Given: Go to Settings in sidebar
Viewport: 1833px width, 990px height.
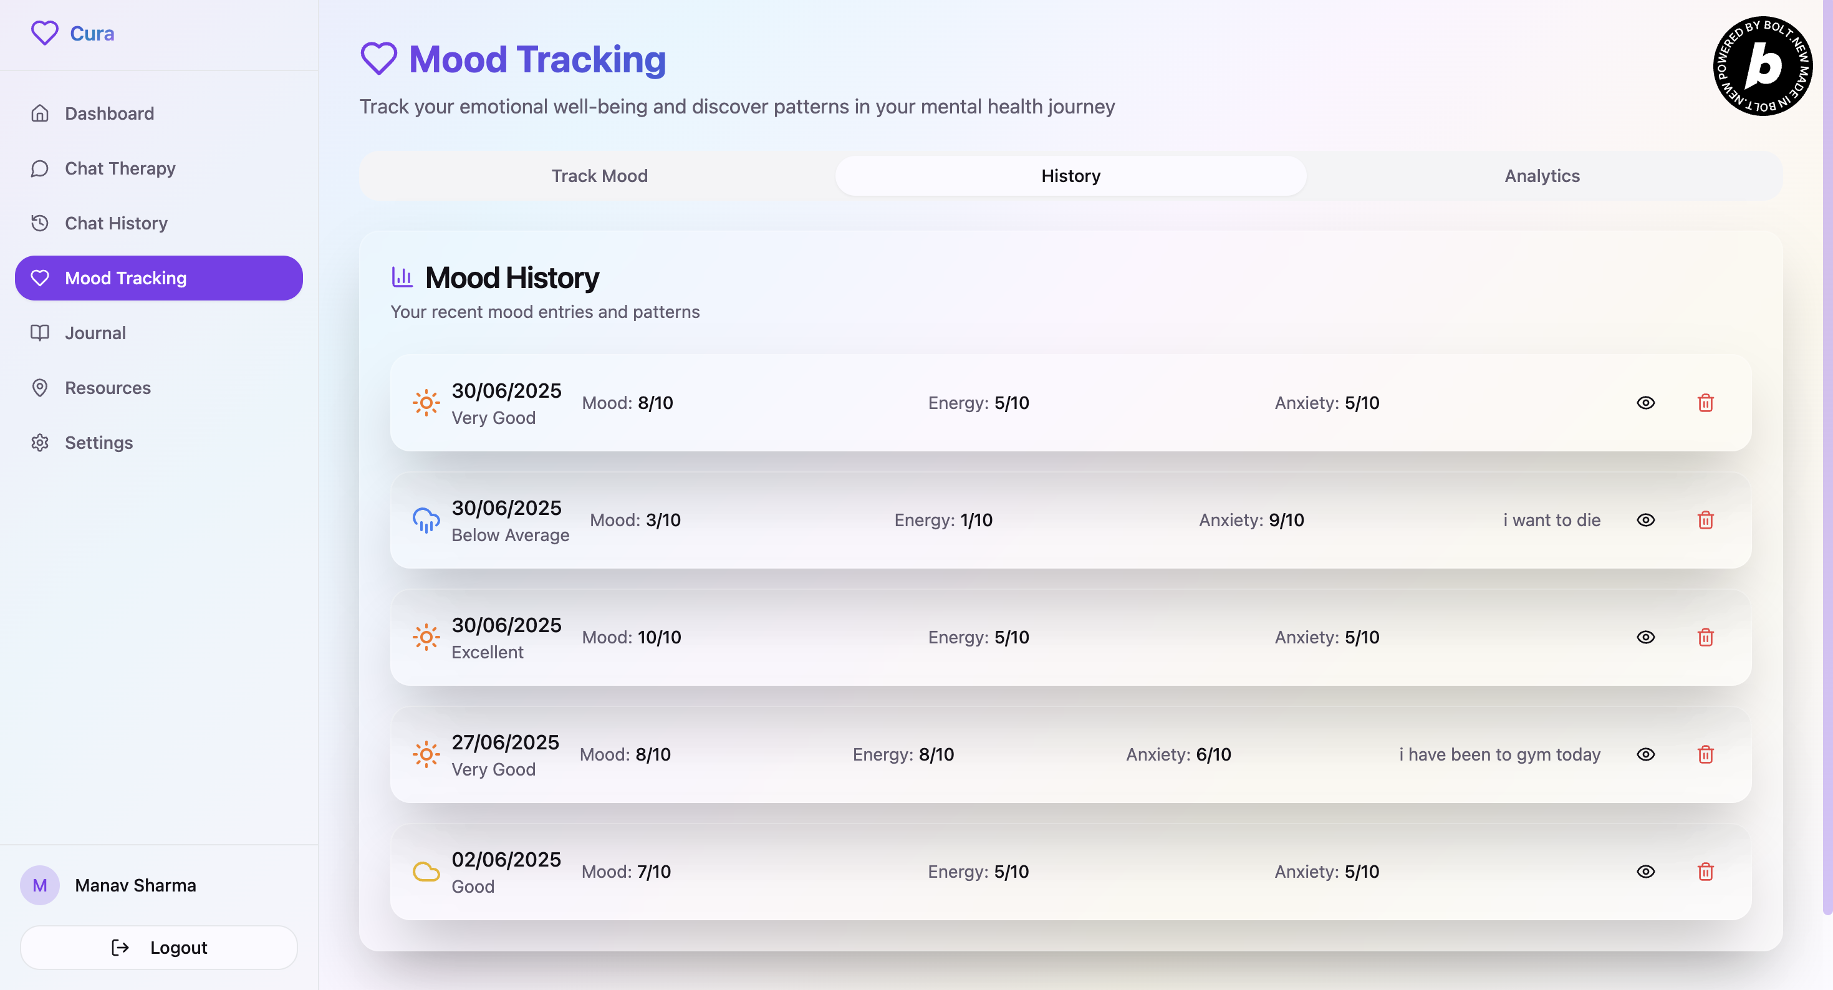Looking at the screenshot, I should coord(99,443).
